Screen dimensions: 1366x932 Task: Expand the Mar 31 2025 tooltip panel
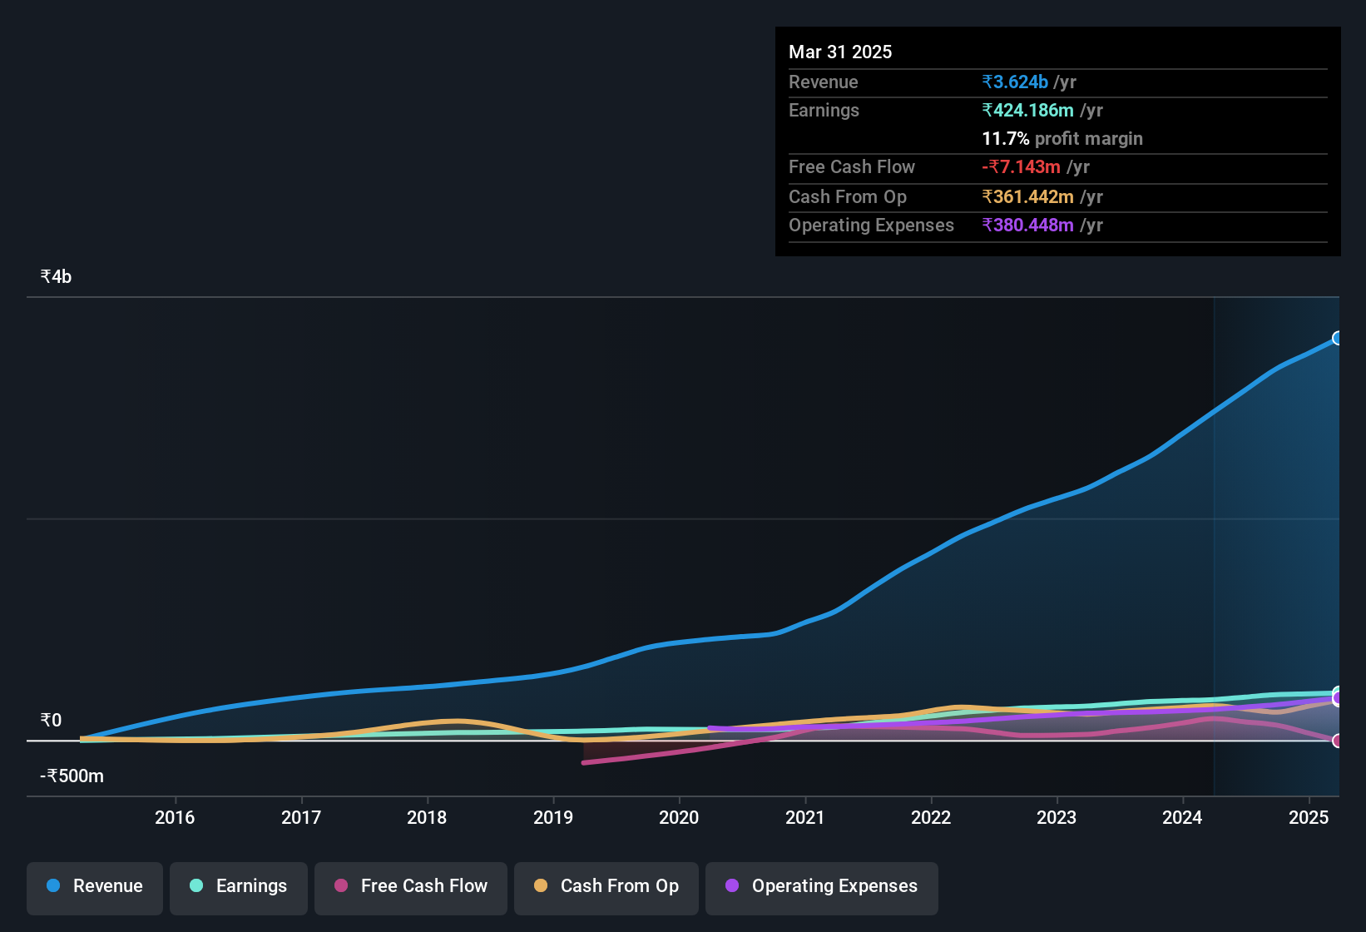click(x=840, y=52)
